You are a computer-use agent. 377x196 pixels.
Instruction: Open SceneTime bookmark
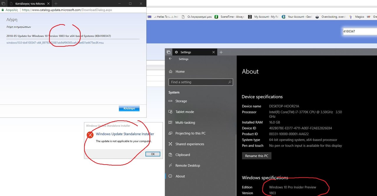coord(229,17)
